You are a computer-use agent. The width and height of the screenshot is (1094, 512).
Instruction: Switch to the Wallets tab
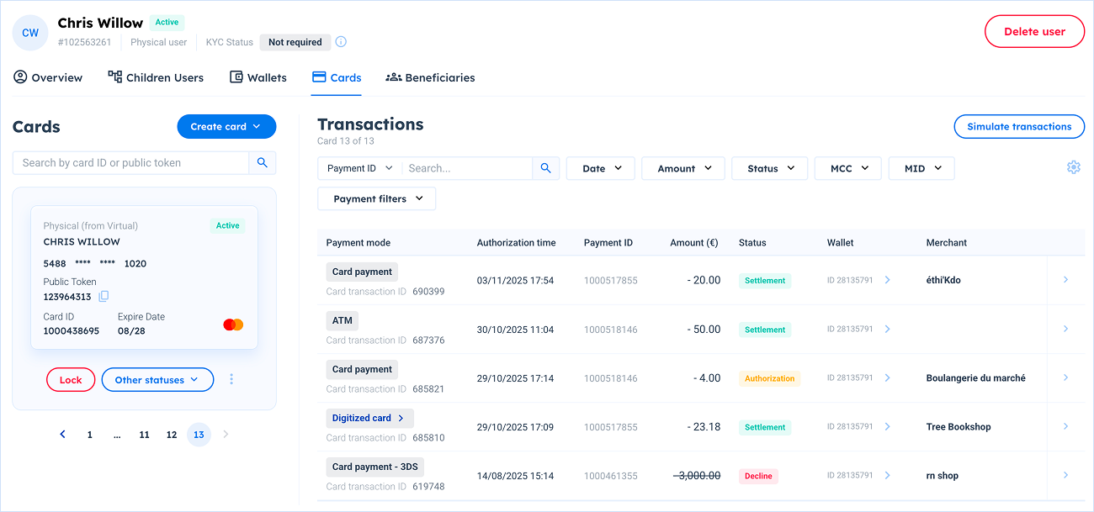258,77
